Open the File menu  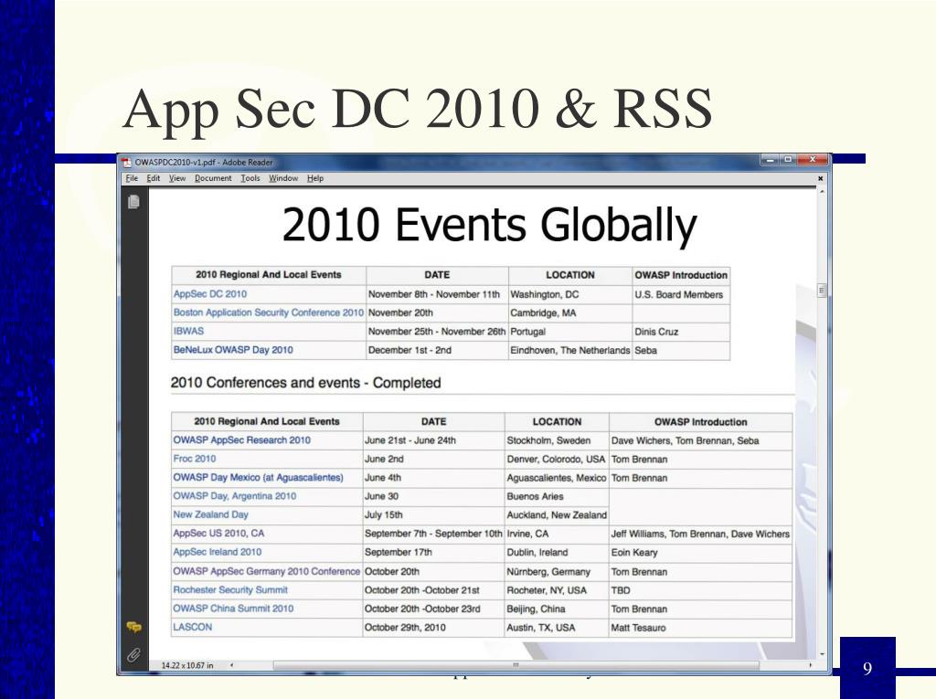pos(132,178)
